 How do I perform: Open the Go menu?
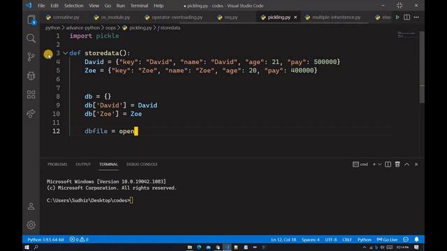(108, 6)
